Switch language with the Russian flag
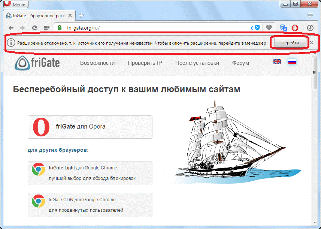This screenshot has height=229, width=321. (292, 61)
